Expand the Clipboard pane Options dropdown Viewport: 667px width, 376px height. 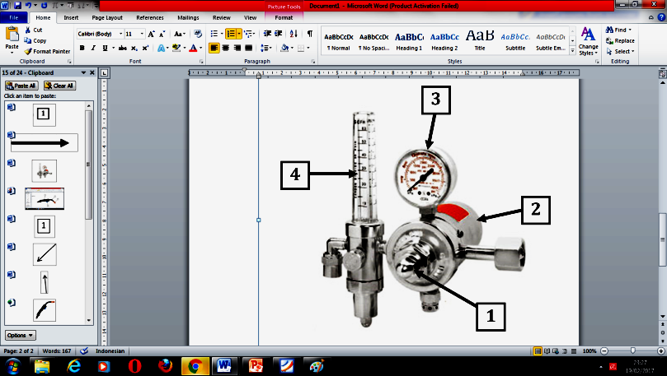pyautogui.click(x=20, y=335)
